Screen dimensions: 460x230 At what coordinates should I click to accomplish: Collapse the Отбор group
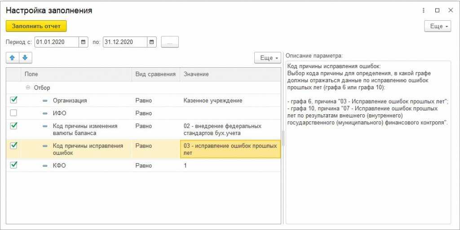point(28,87)
